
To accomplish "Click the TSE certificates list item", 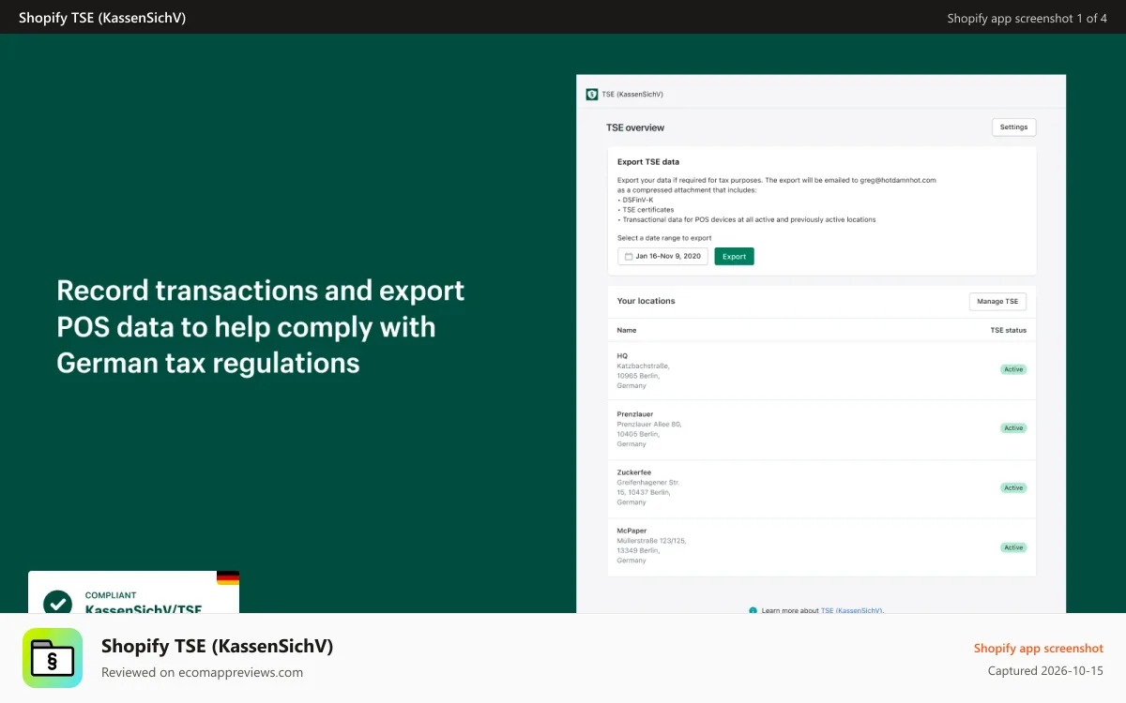I will [x=646, y=210].
